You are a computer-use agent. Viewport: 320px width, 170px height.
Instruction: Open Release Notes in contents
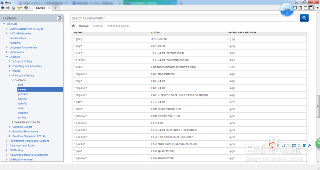pos(18,38)
